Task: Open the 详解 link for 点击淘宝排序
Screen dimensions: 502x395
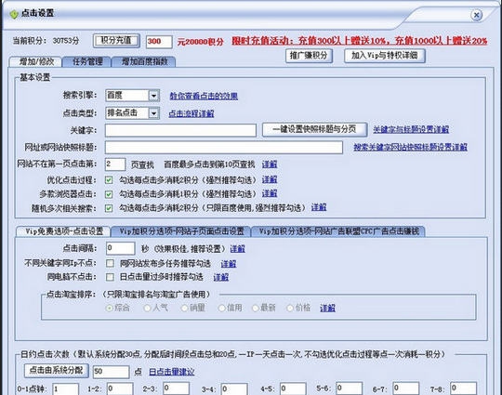Action: [328, 309]
